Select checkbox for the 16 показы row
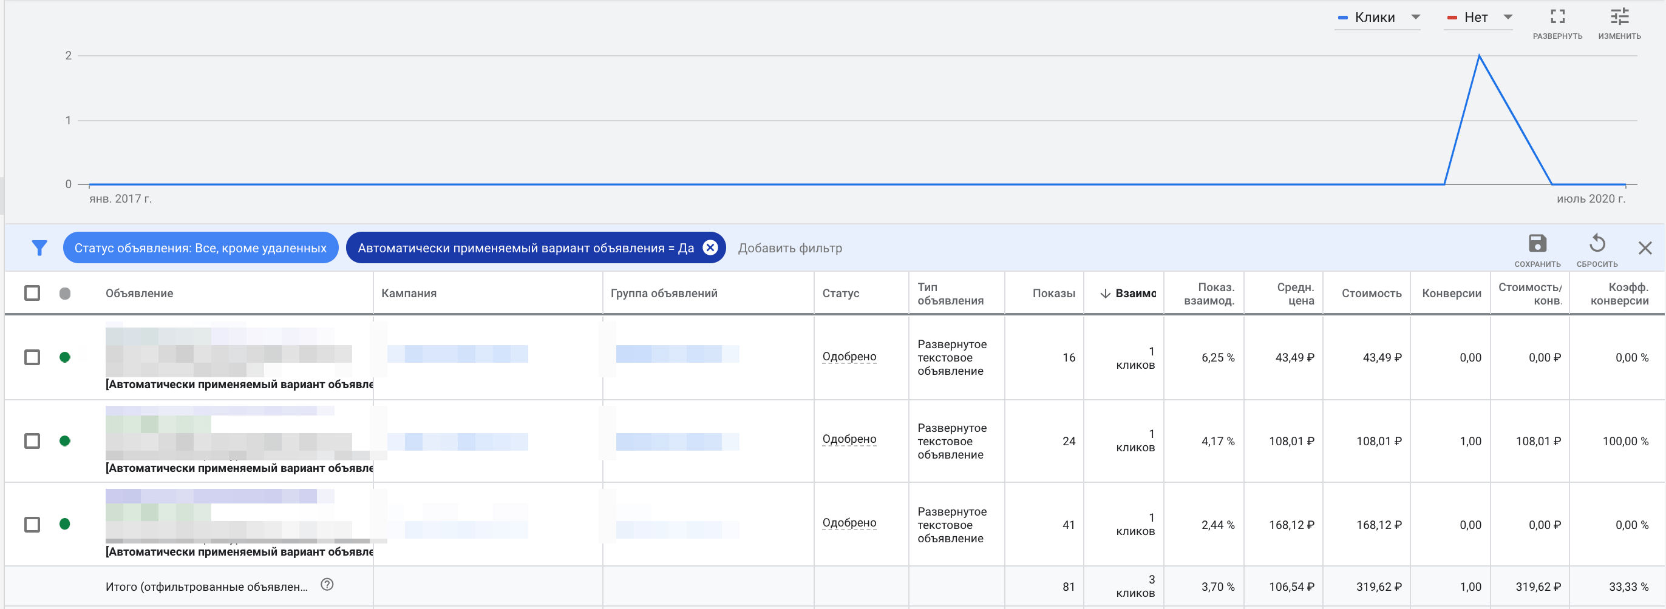This screenshot has width=1666, height=609. click(32, 357)
